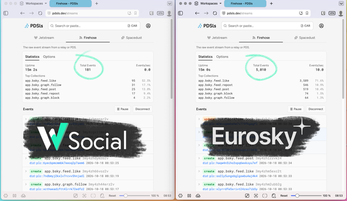Click capture page icon in right status bar

[256, 196]
